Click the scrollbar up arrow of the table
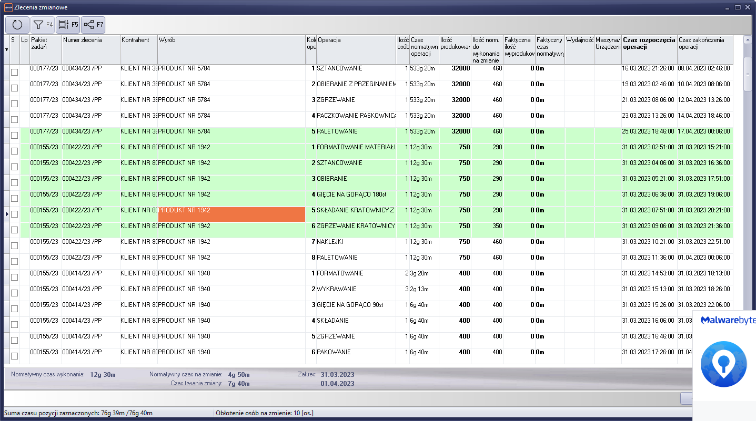This screenshot has height=421, width=756. [x=747, y=40]
